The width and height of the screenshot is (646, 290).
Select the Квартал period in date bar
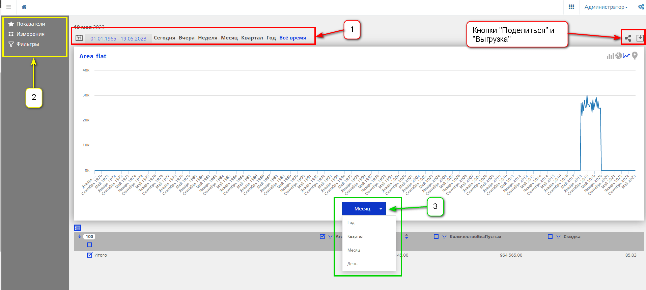click(x=252, y=38)
